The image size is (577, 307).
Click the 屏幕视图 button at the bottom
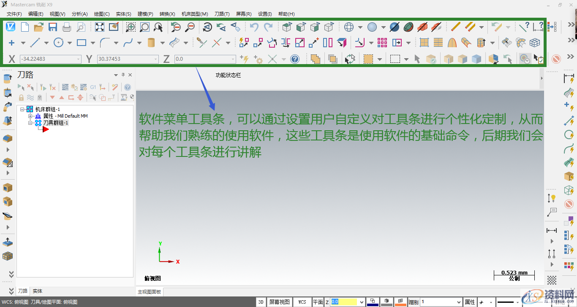[x=279, y=302]
